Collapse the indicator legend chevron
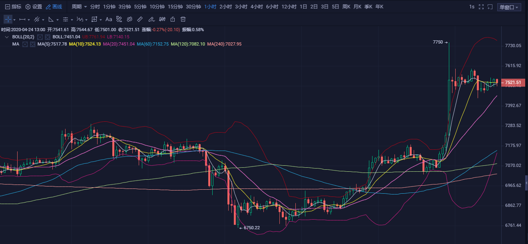This screenshot has height=244, width=528. (x=6, y=37)
